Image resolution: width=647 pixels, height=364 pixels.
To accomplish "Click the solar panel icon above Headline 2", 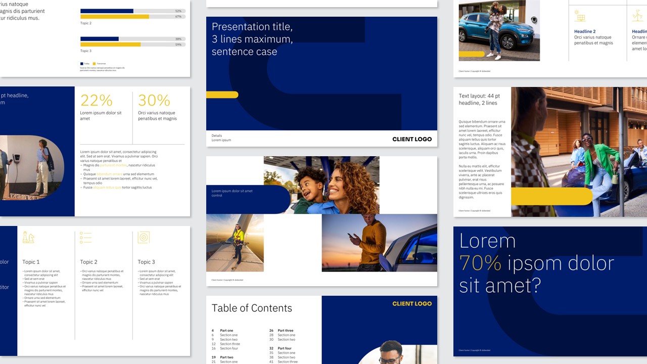I will [x=580, y=16].
